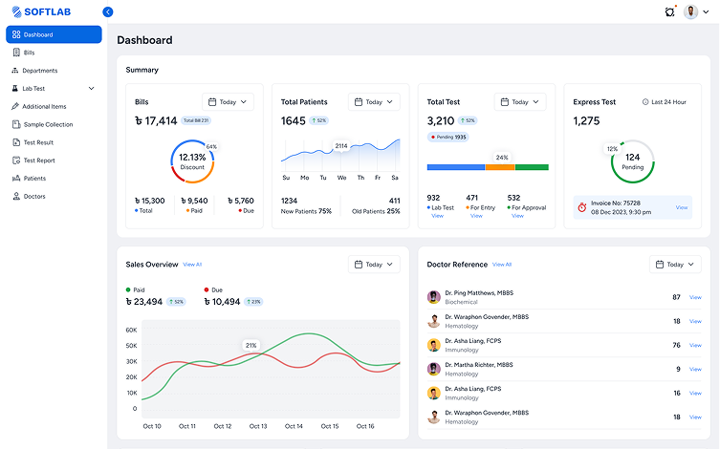This screenshot has width=720, height=449.
Task: Click the 21% tooltip on sales chart
Action: click(251, 346)
